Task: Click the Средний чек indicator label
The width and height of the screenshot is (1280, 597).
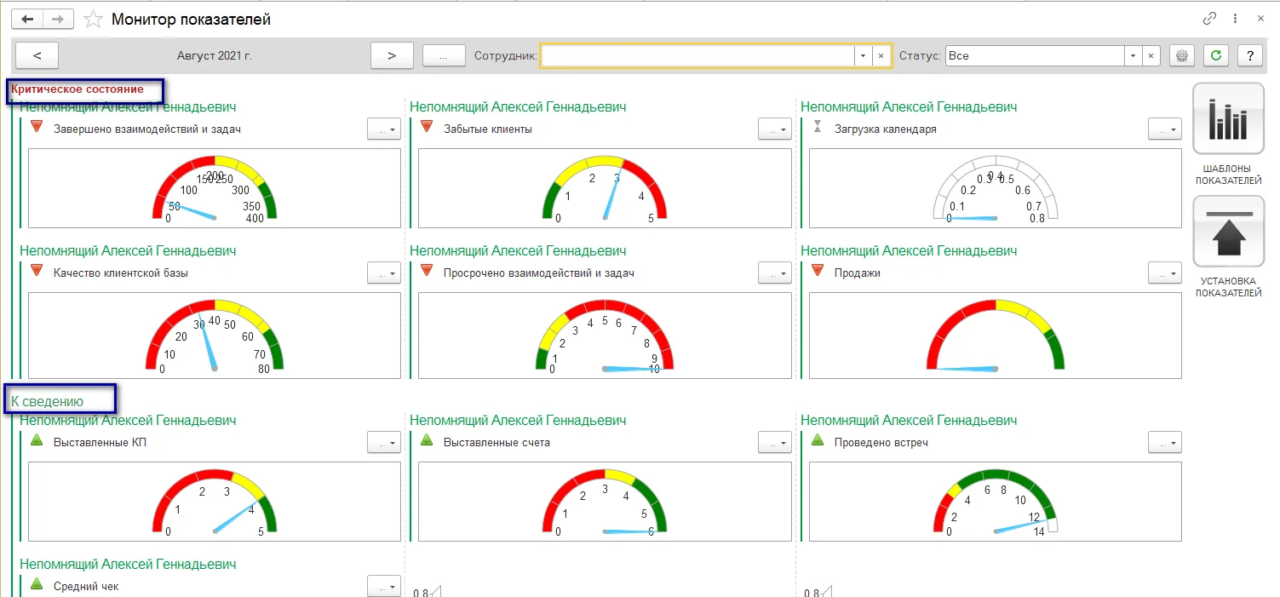Action: click(86, 587)
